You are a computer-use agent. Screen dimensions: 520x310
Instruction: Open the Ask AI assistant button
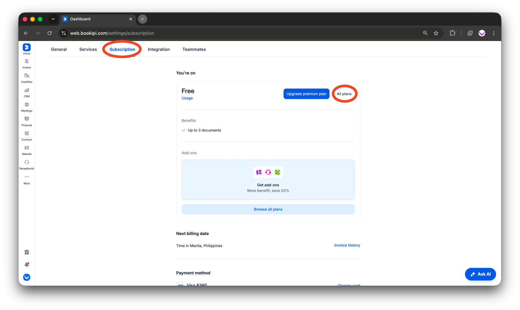coord(480,274)
